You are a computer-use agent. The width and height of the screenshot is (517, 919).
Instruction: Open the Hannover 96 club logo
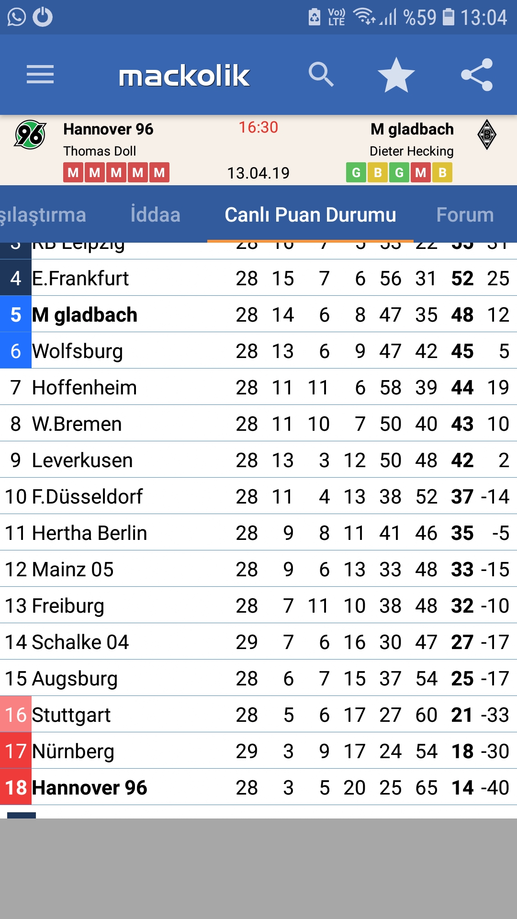30,134
